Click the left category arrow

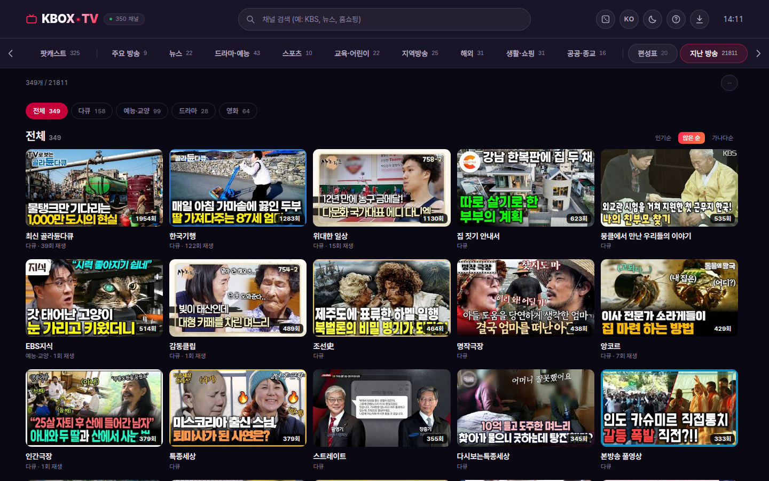coord(11,53)
